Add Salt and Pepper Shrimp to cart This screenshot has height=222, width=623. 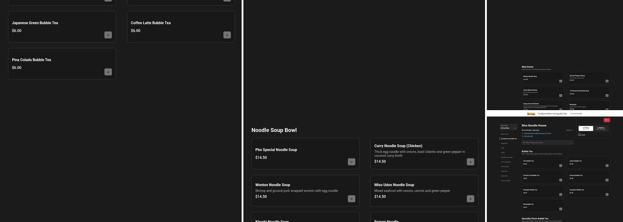pyautogui.click(x=607, y=81)
